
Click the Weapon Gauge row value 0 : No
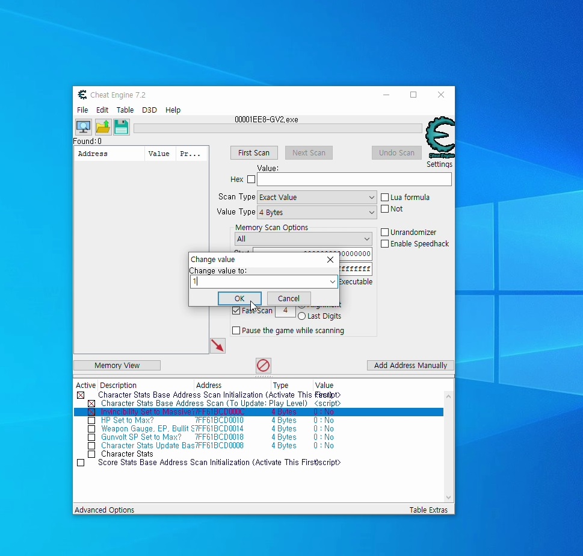(x=324, y=429)
